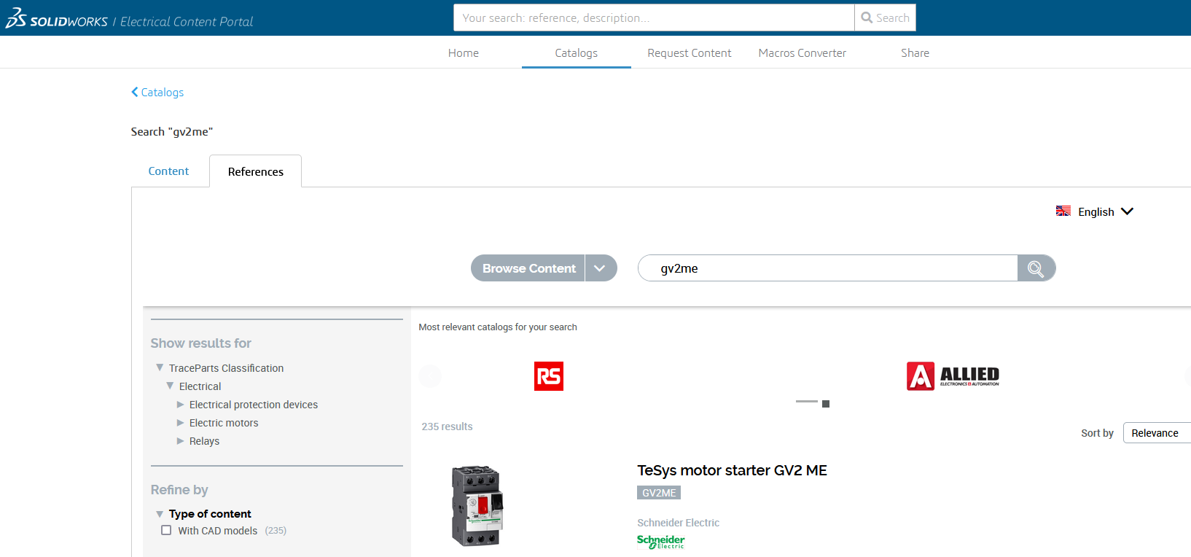This screenshot has width=1191, height=557.
Task: Click the second carousel page indicator
Action: (826, 403)
